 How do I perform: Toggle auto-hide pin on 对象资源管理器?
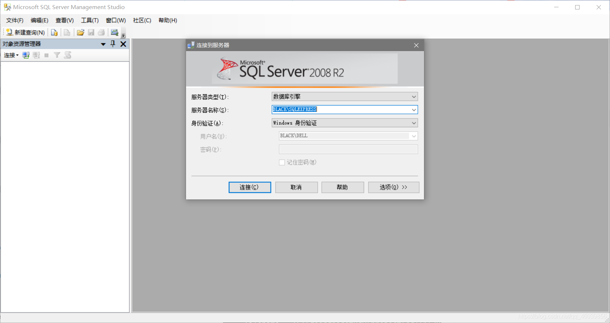click(x=113, y=44)
